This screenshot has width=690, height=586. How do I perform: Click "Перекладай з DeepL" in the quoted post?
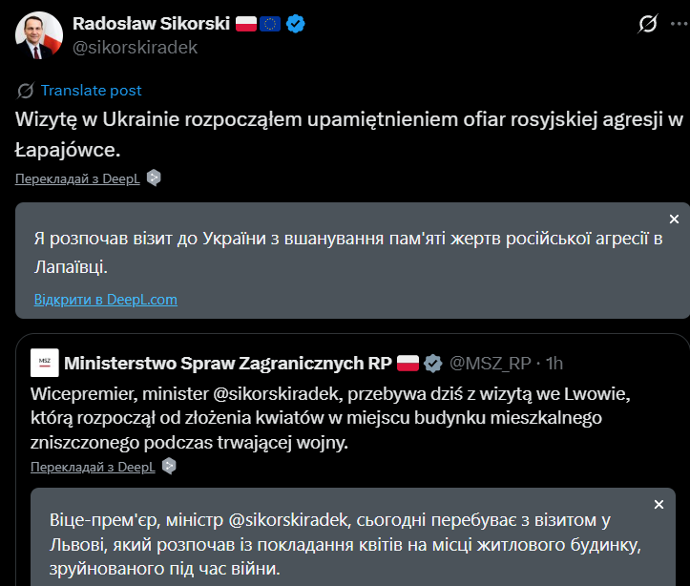(93, 468)
